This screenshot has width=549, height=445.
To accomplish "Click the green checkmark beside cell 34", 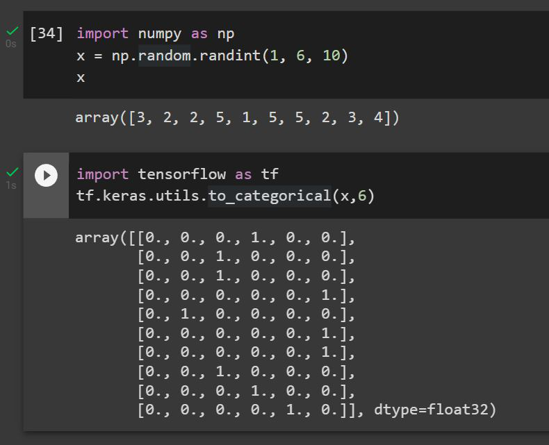I will pos(12,31).
